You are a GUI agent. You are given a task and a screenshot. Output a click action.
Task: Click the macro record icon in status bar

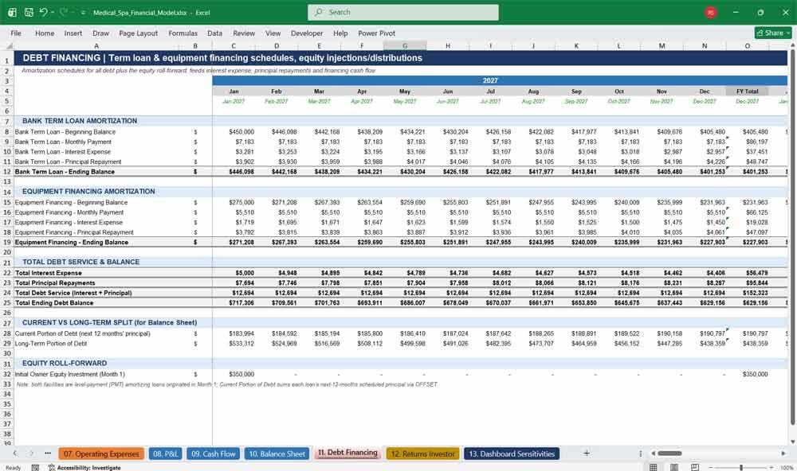pyautogui.click(x=35, y=468)
